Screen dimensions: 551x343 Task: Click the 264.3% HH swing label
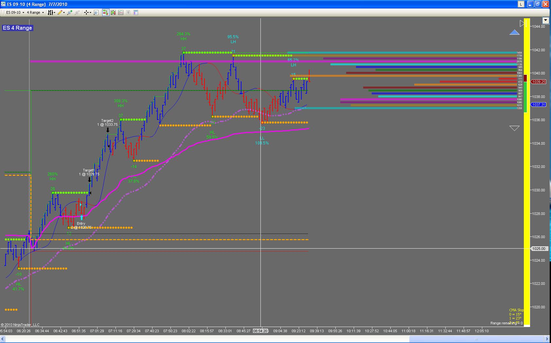[x=183, y=36]
